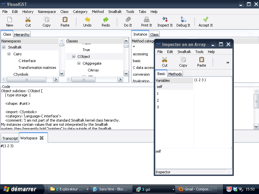Expand the gst taskbar group dropdown
Viewport: 259px width, 194px height.
pyautogui.click(x=173, y=189)
